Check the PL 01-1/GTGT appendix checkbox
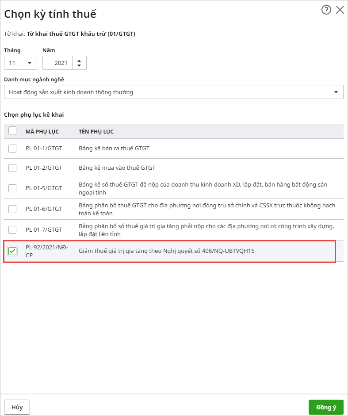Image resolution: width=348 pixels, height=416 pixels. (12, 149)
